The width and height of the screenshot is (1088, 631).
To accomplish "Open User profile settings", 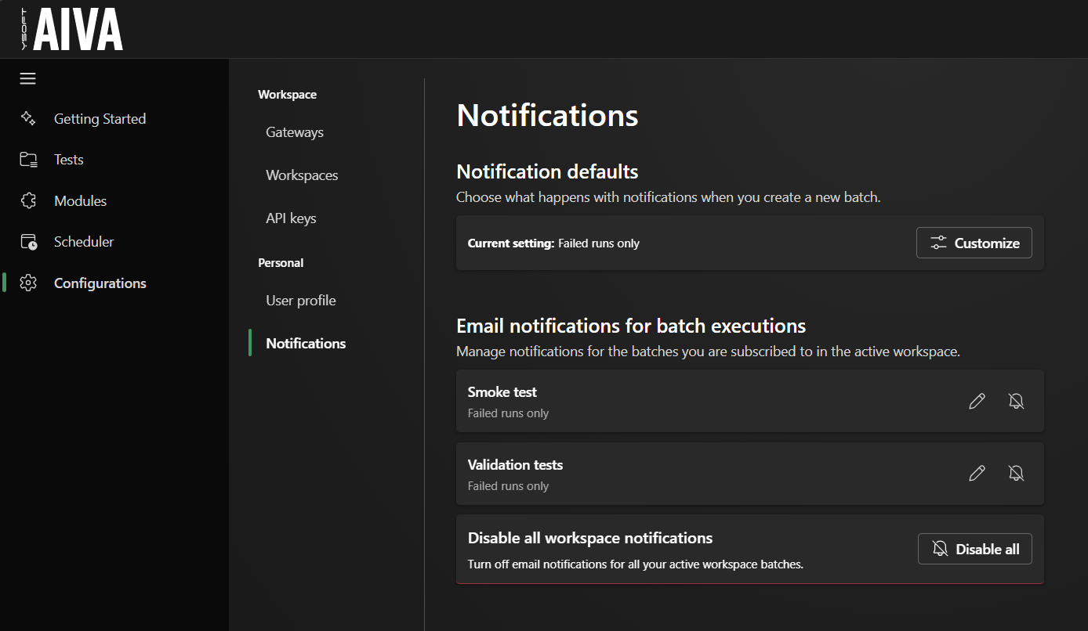I will [x=301, y=301].
